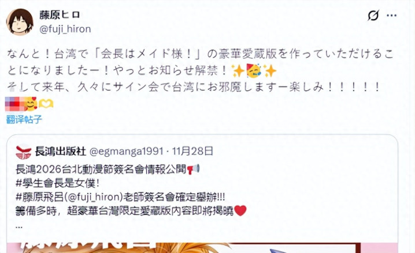The height and width of the screenshot is (253, 415).
Task: Open the @fuji_hiron handle under author name
Action: click(x=65, y=29)
